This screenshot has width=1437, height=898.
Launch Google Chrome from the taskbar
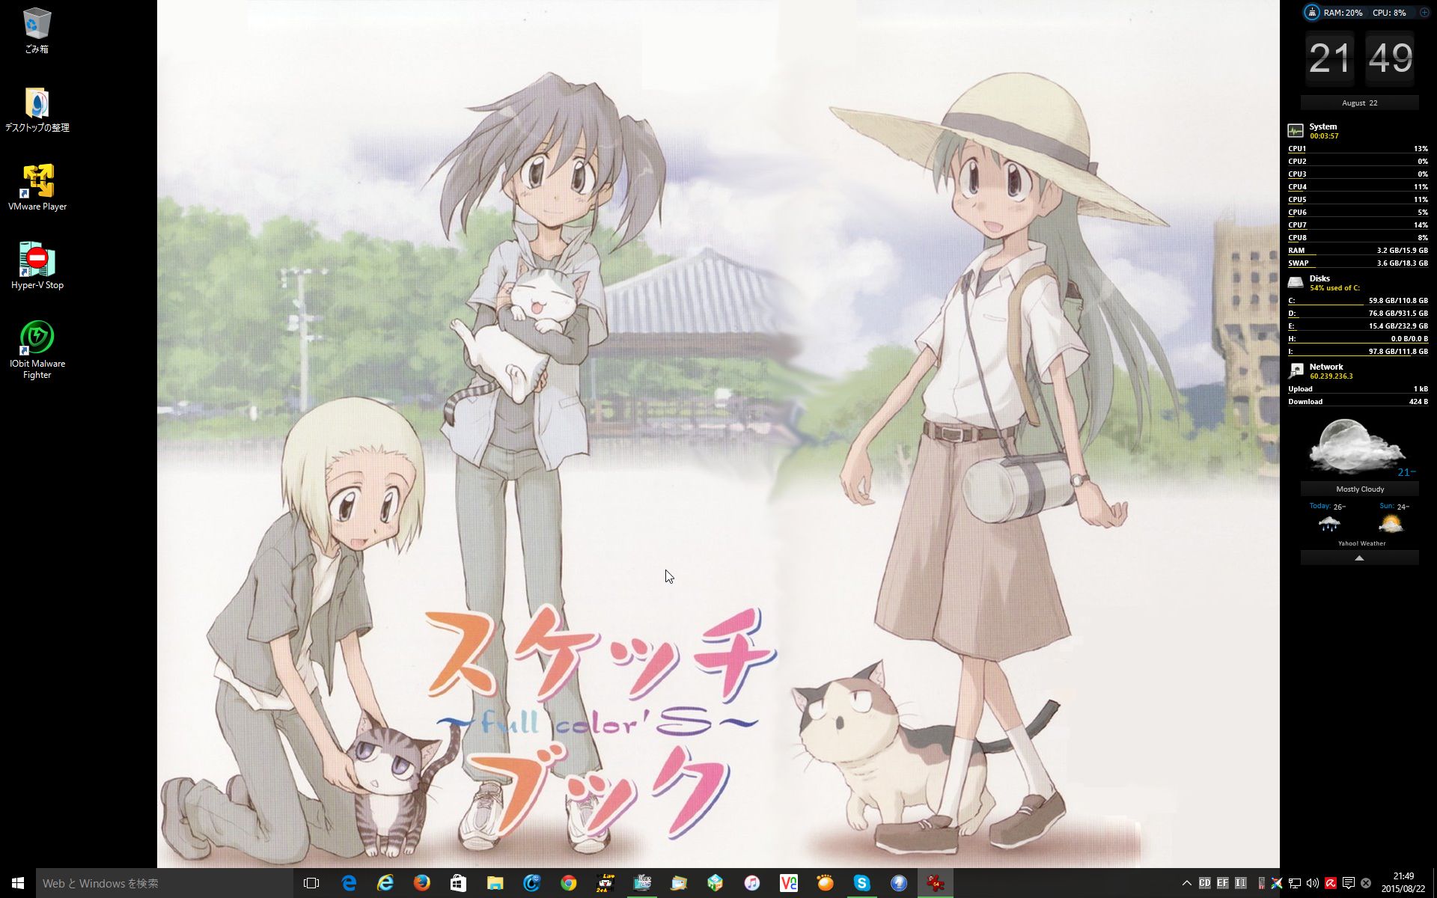(x=569, y=883)
